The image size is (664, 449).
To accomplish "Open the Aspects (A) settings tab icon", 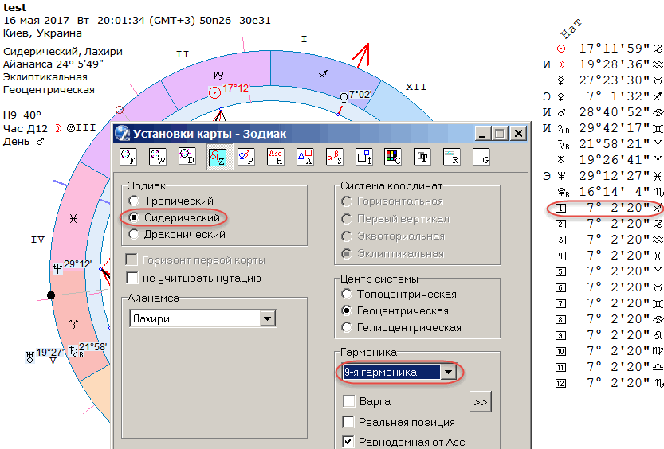I will click(304, 157).
